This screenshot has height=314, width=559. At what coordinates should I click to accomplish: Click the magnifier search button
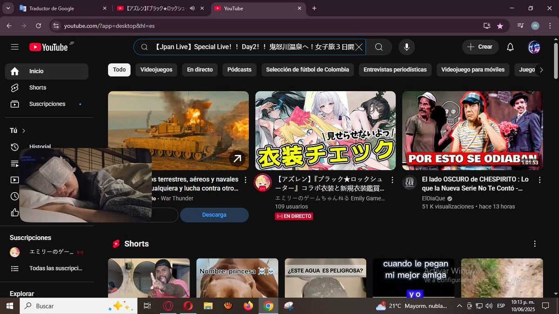[x=379, y=47]
